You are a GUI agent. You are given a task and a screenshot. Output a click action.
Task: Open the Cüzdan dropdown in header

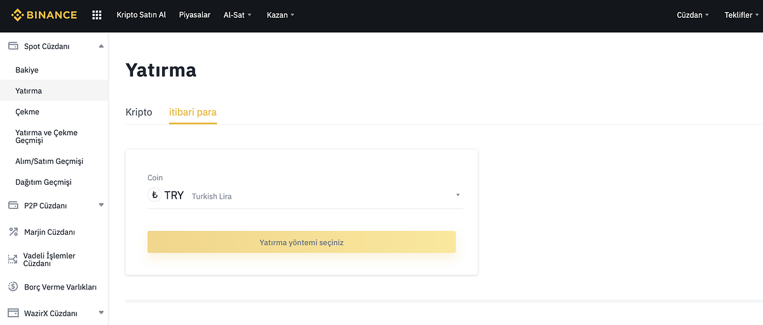point(693,15)
